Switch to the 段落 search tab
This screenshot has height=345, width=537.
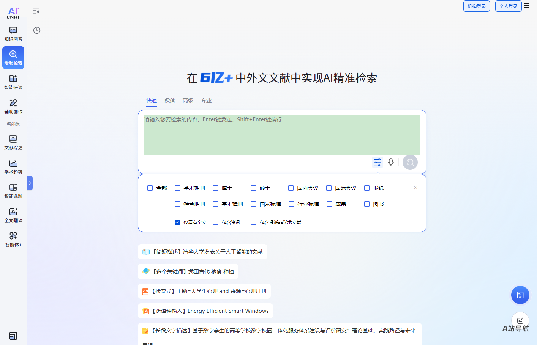[x=170, y=100]
